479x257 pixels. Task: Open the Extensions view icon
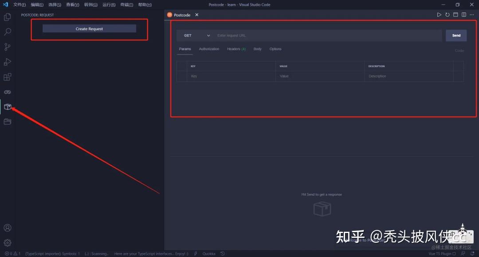(8, 77)
